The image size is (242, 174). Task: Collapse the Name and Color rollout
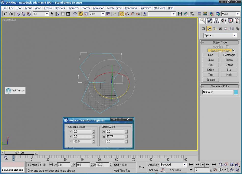point(220,86)
